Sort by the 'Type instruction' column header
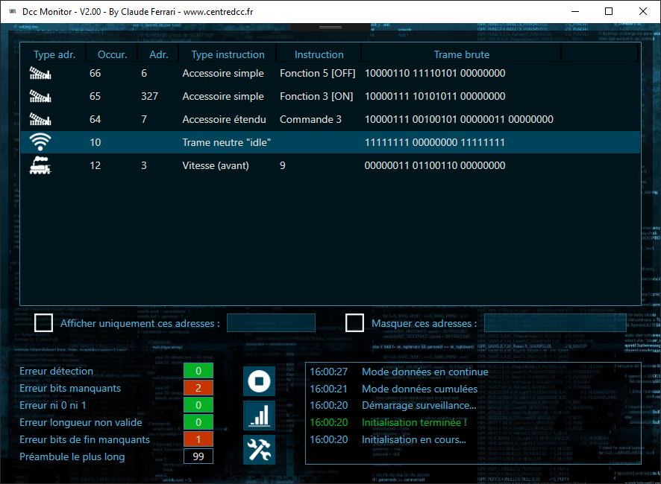Viewport: 661px width, 484px height. tap(228, 54)
